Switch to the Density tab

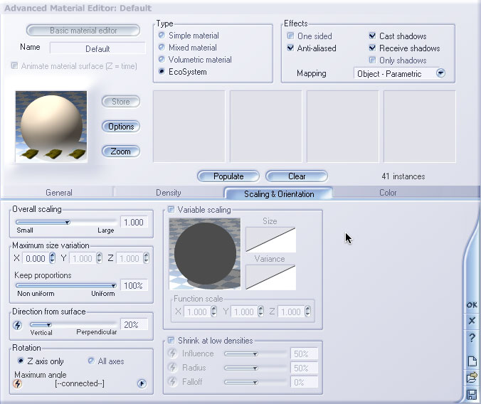[168, 193]
